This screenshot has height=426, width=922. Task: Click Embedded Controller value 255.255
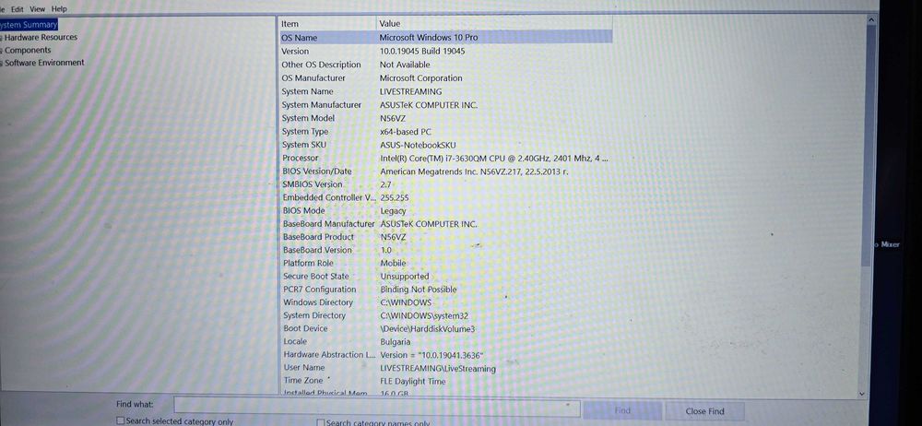coord(395,197)
